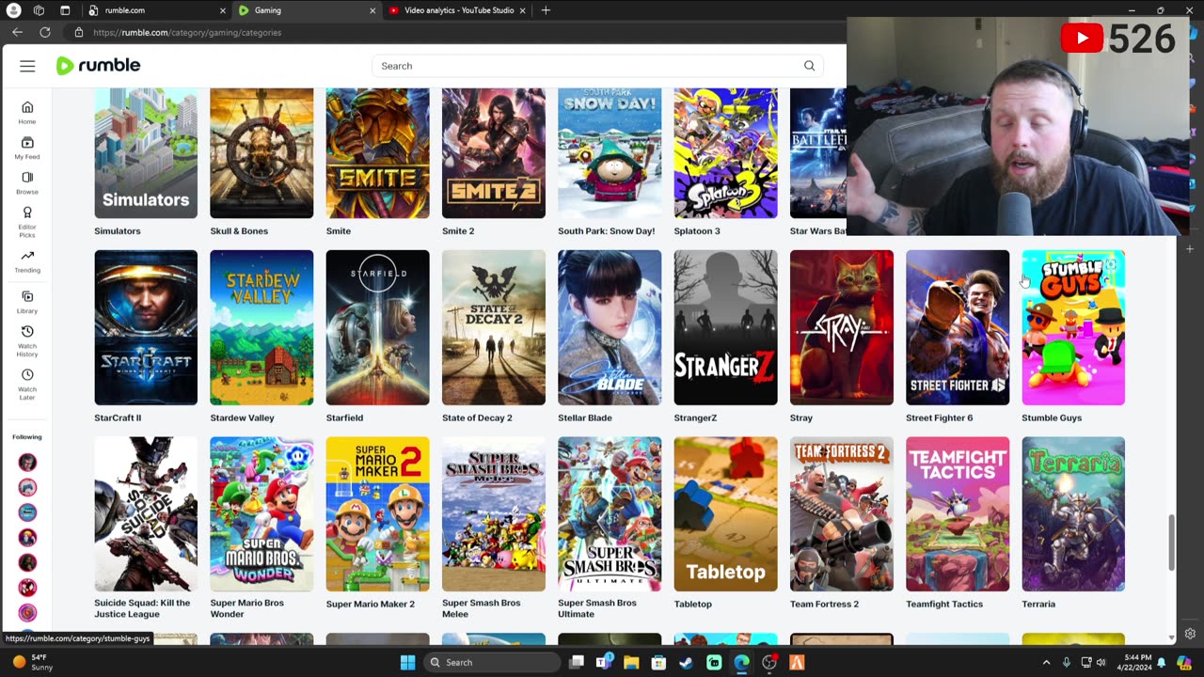
Task: Click Super Smash Bros Ultimate title link
Action: click(597, 608)
